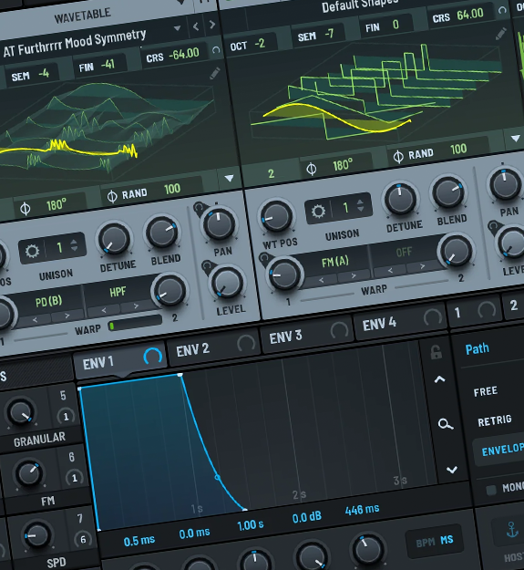The image size is (524, 570).
Task: Edit envelope release value 446 ms
Action: 362,510
